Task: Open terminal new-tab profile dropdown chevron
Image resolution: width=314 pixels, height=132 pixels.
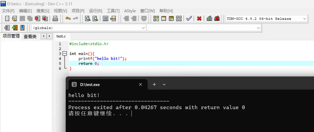Action: [x=164, y=85]
